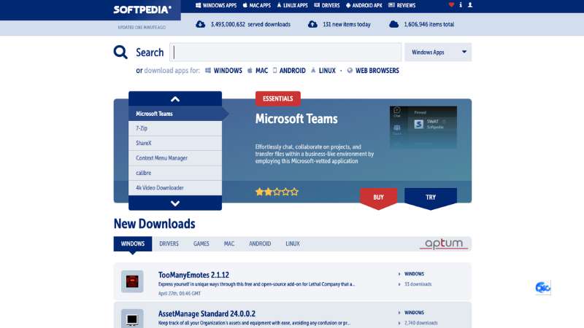
Task: Open Windows Apps in top navigation
Action: [x=216, y=6]
